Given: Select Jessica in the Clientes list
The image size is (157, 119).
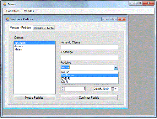Looking at the screenshot, I should (35, 46).
